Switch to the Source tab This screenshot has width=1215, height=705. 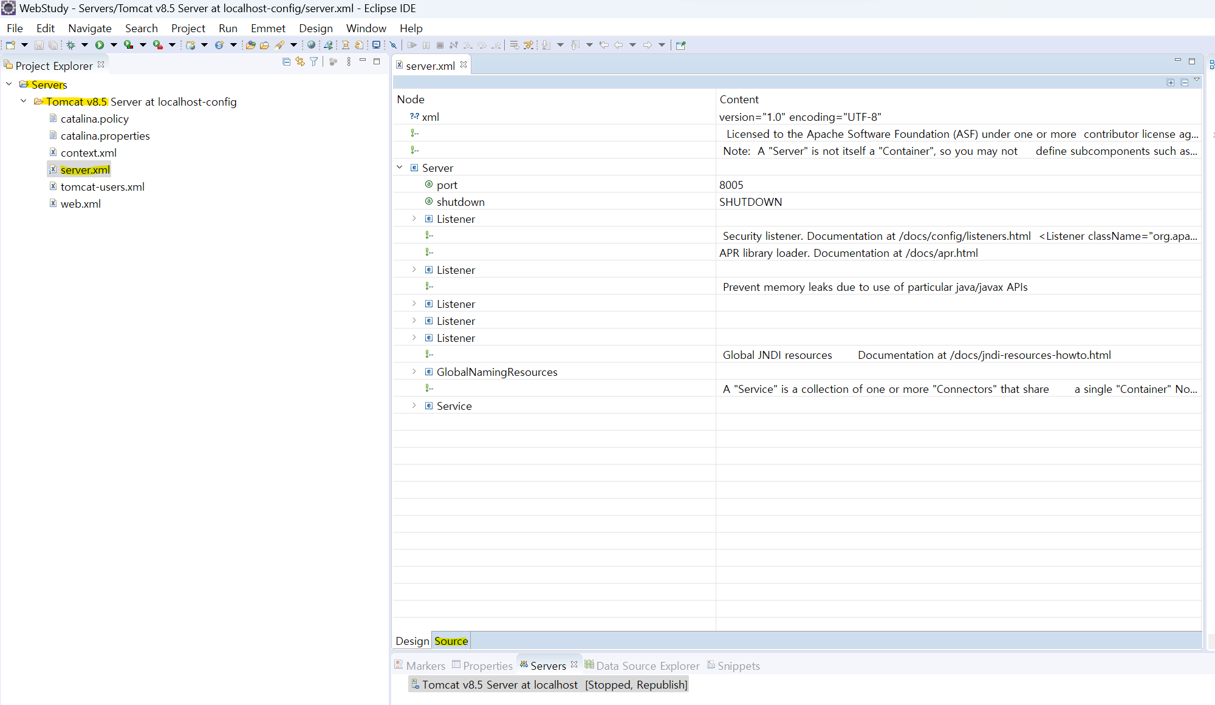pyautogui.click(x=451, y=641)
